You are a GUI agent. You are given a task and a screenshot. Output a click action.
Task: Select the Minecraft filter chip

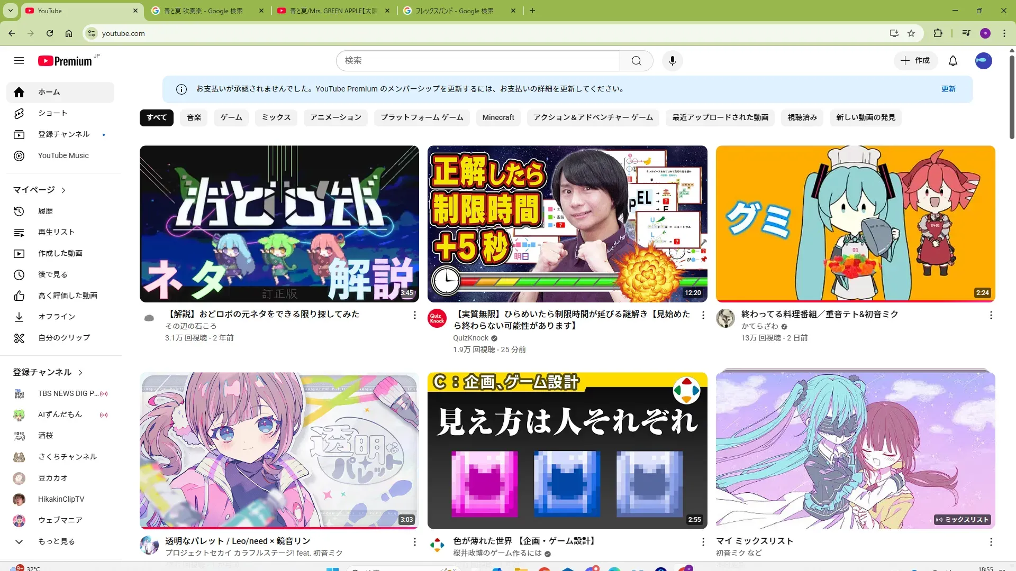pos(497,117)
